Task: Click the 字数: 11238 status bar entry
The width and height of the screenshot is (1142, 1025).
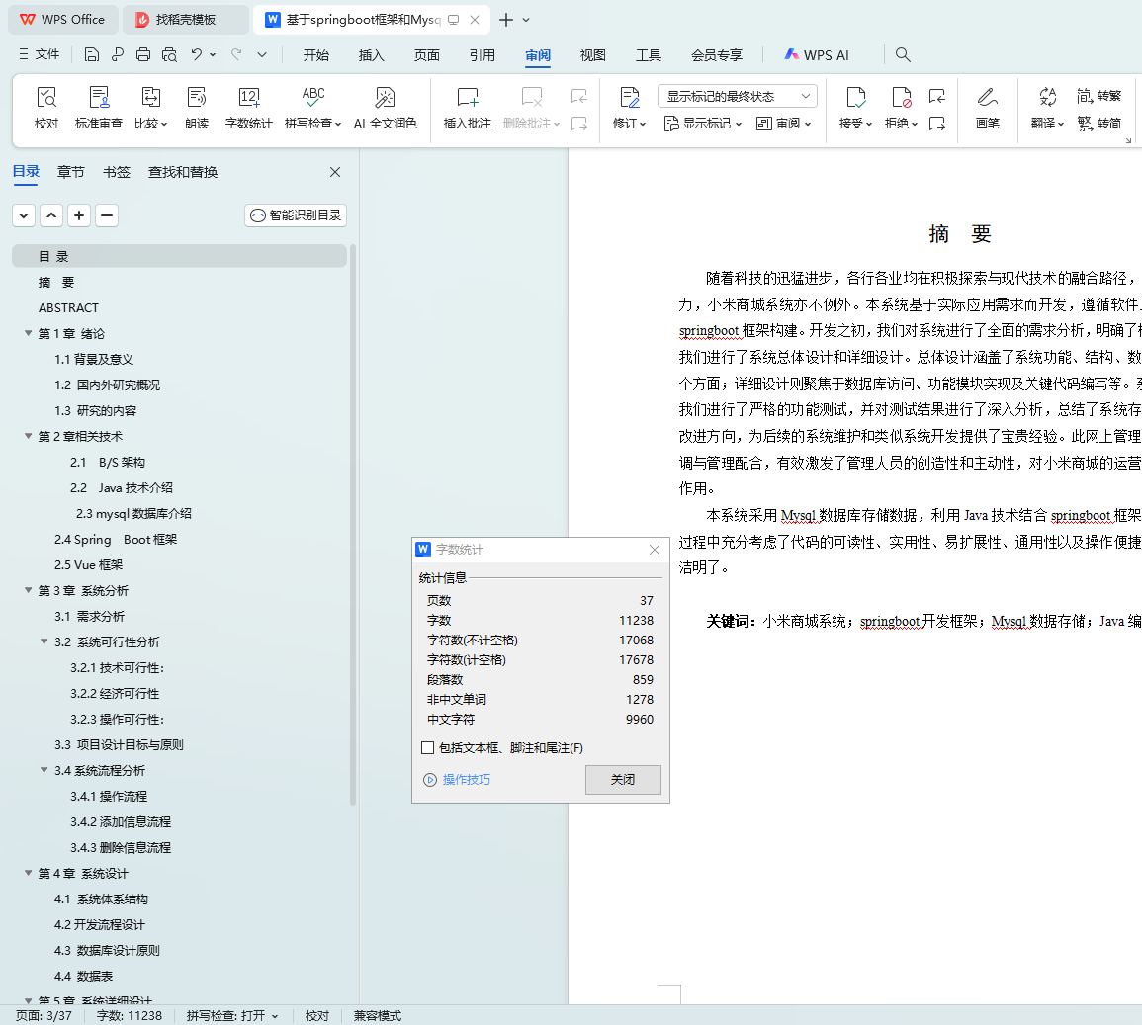Action: pyautogui.click(x=130, y=1015)
